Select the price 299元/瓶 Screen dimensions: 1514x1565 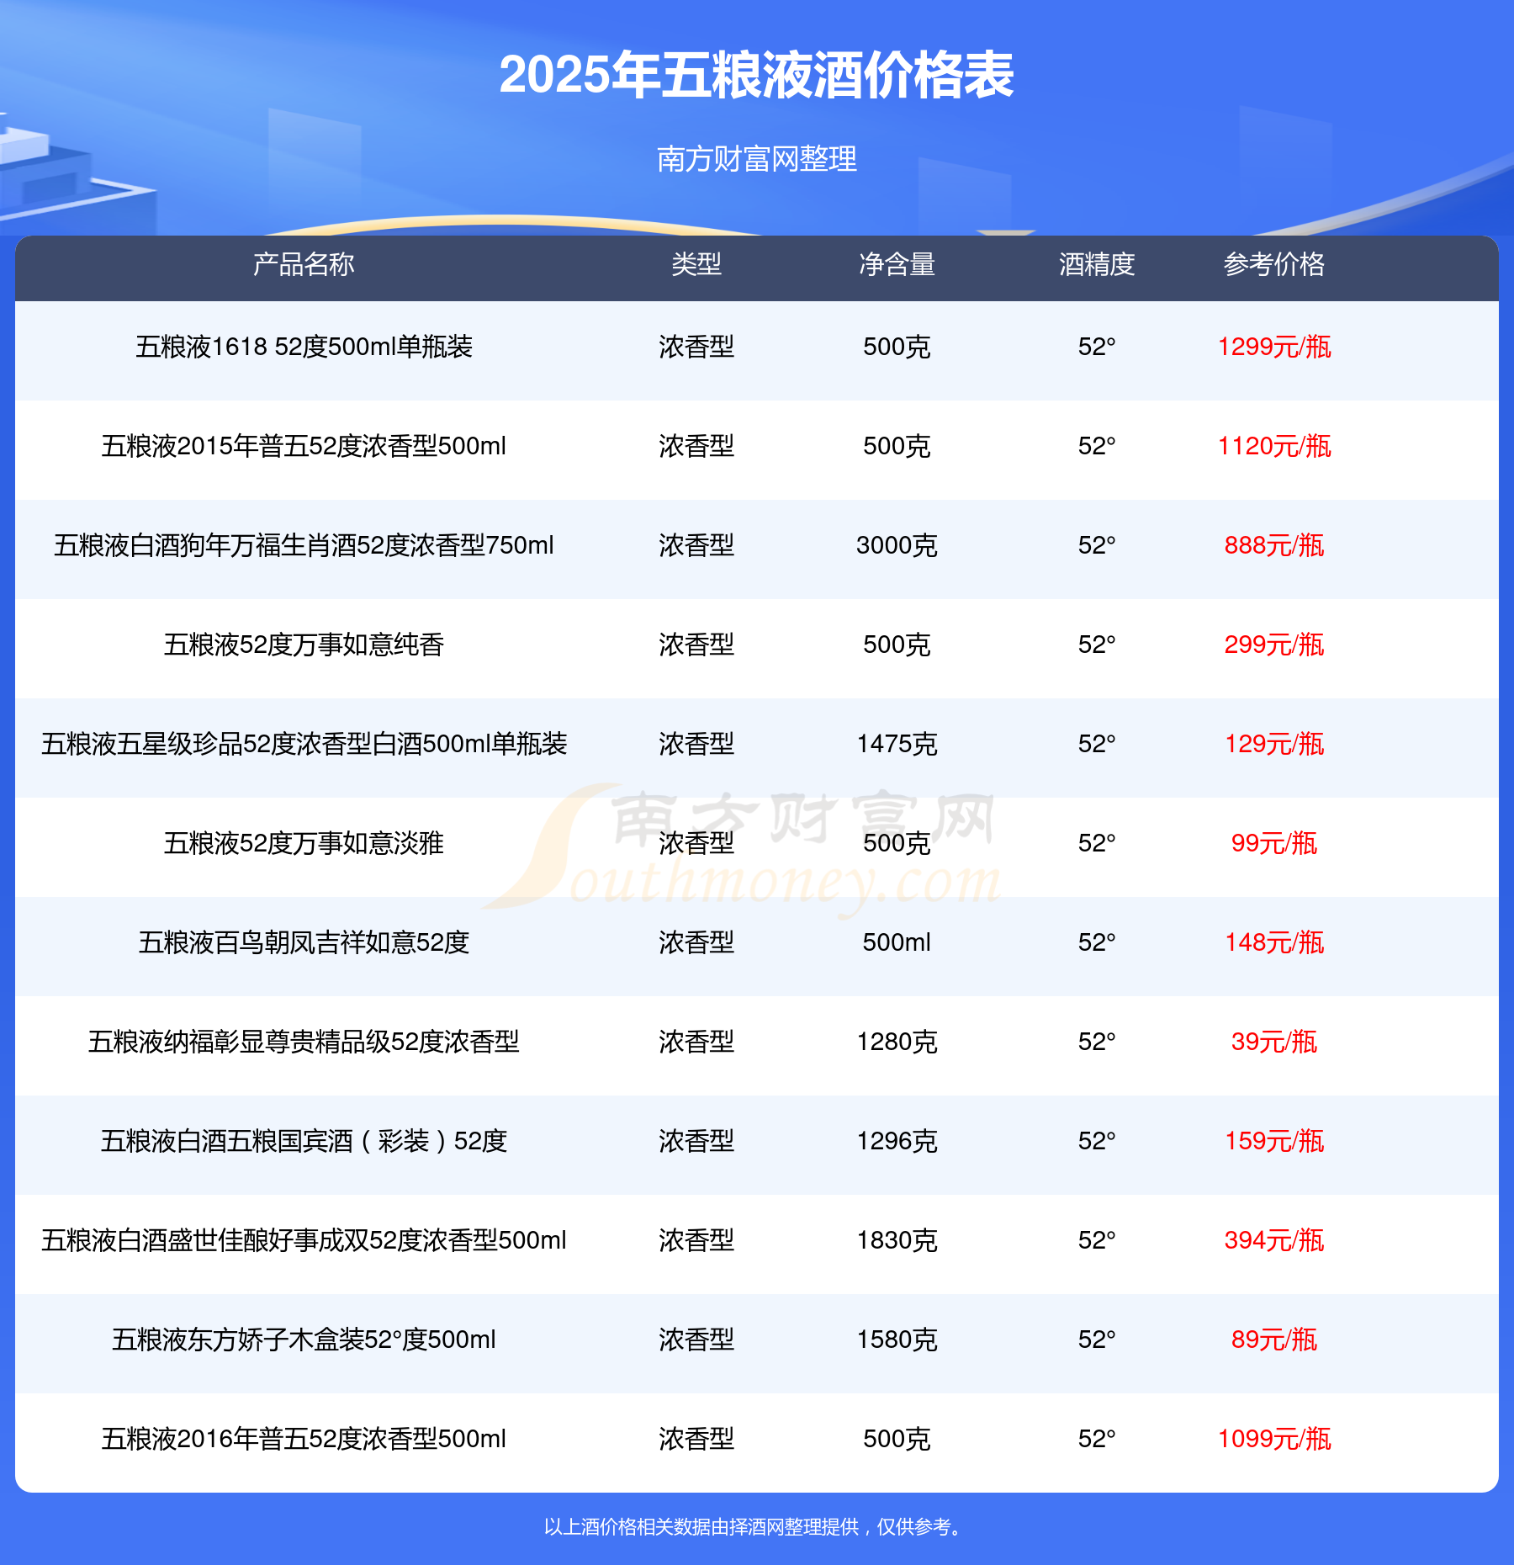coord(1274,645)
